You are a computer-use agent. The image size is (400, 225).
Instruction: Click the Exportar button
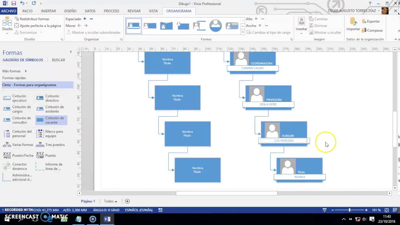pyautogui.click(x=371, y=21)
